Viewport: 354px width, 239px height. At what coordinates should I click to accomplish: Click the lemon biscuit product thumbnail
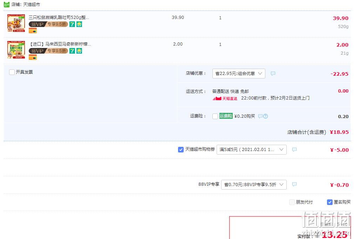pos(16,50)
